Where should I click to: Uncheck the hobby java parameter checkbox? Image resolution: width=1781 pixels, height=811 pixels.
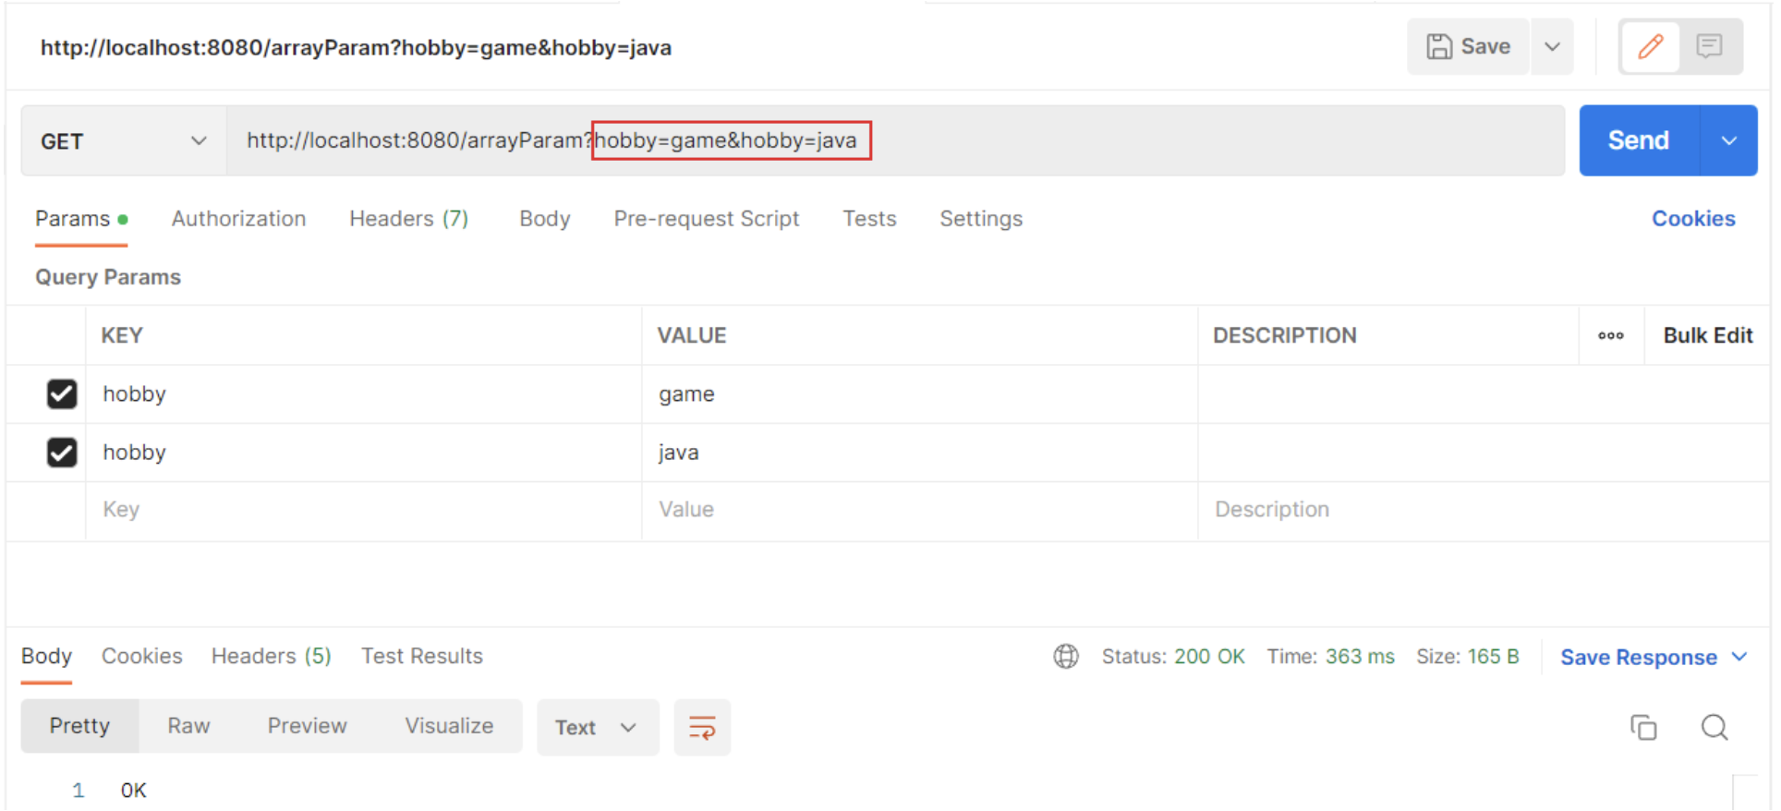tap(62, 453)
